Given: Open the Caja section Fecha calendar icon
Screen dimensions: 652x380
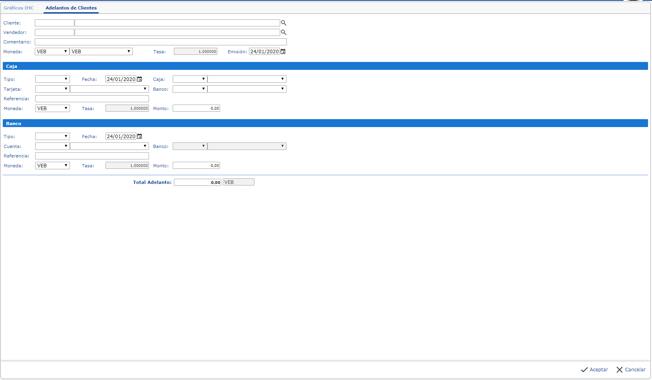Looking at the screenshot, I should pyautogui.click(x=139, y=79).
